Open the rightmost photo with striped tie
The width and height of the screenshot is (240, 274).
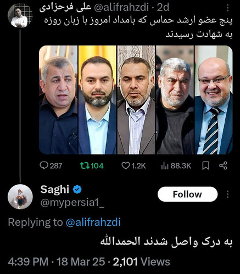(214, 100)
